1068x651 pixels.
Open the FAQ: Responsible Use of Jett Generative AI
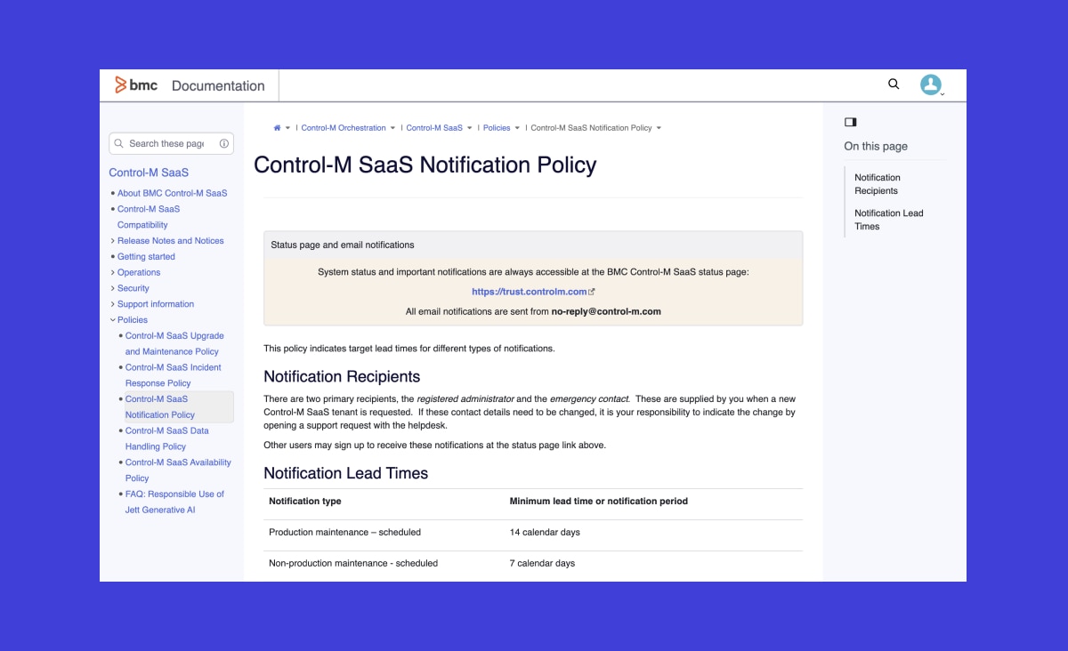[174, 502]
